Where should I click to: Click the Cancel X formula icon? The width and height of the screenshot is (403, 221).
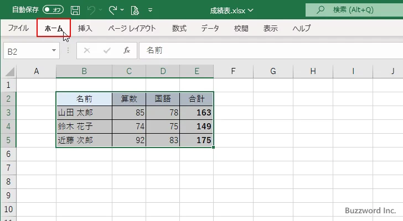pos(87,50)
